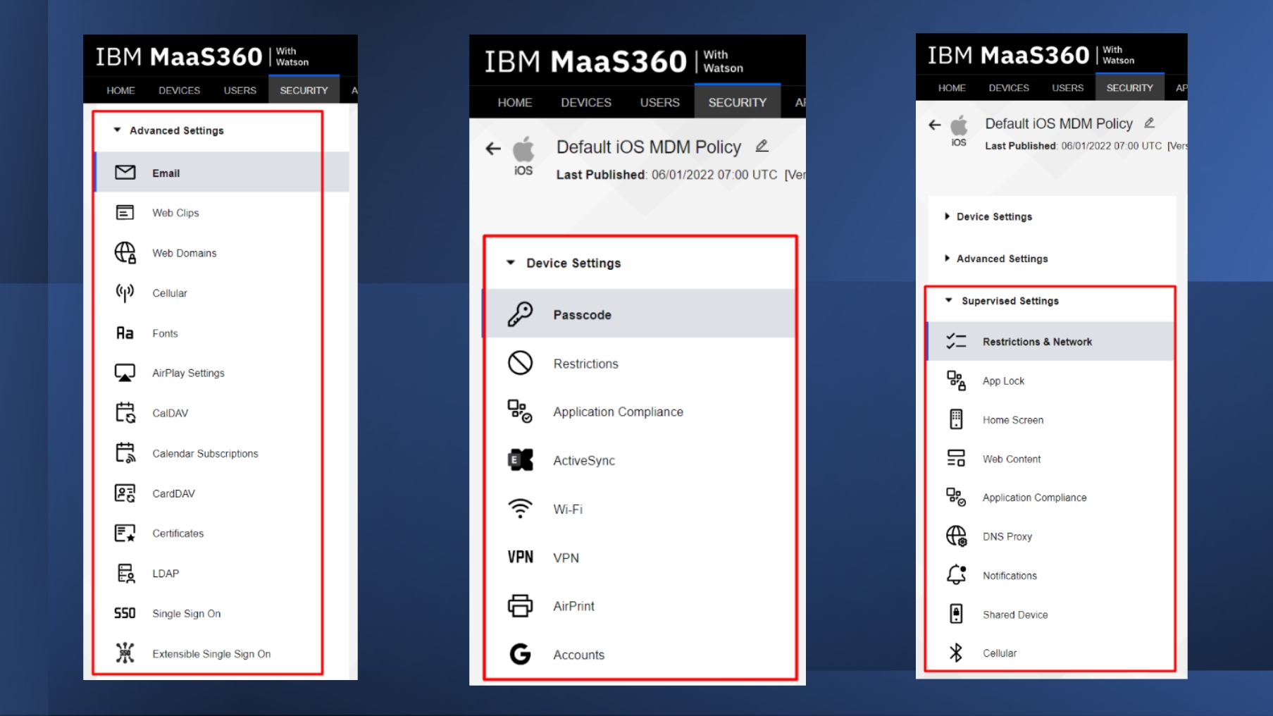Select the Web Content icon
The width and height of the screenshot is (1273, 716).
click(x=956, y=458)
